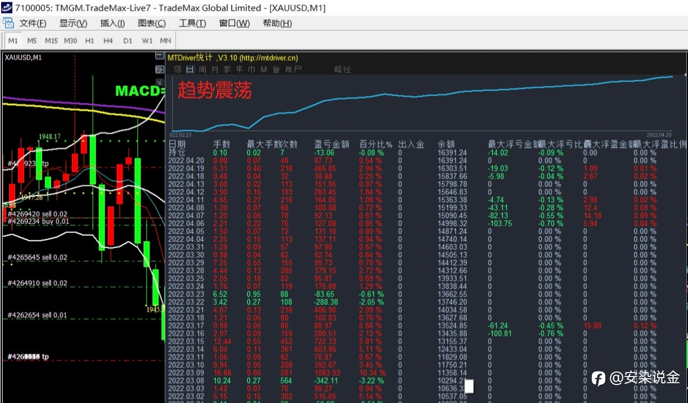Switch chart to H4 timeframe

108,41
